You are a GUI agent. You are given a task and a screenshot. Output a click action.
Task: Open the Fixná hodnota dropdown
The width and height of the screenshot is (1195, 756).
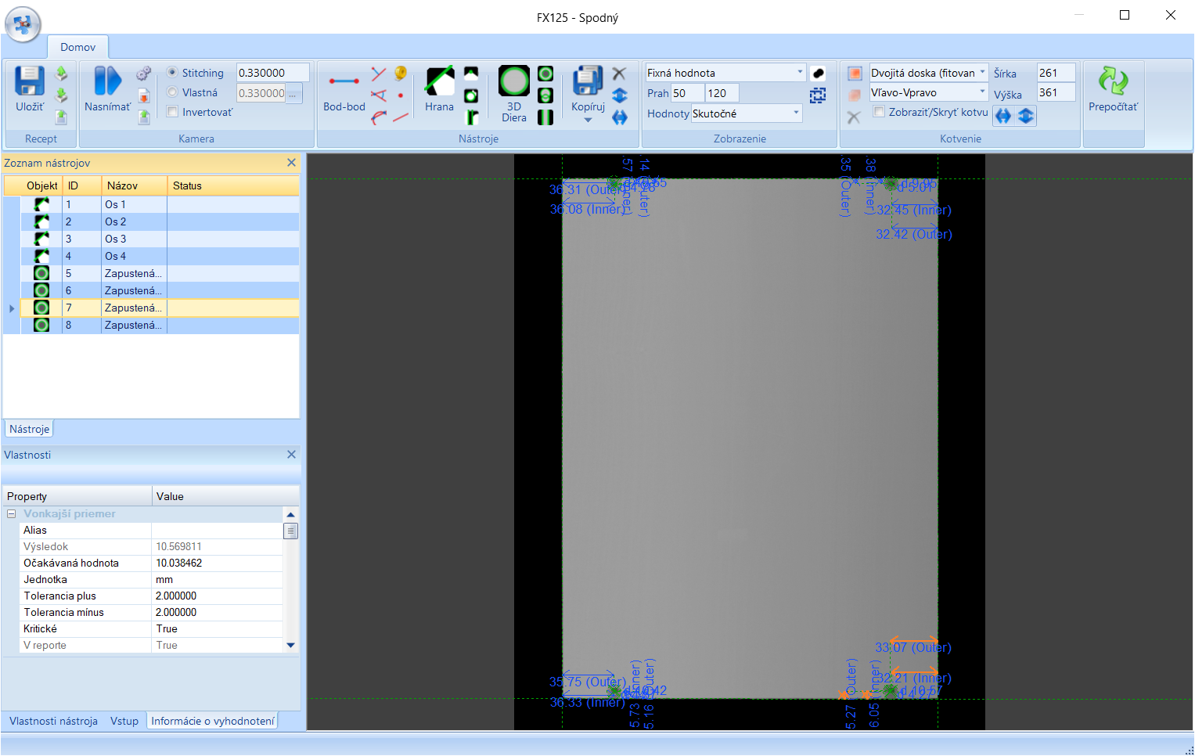[x=800, y=73]
